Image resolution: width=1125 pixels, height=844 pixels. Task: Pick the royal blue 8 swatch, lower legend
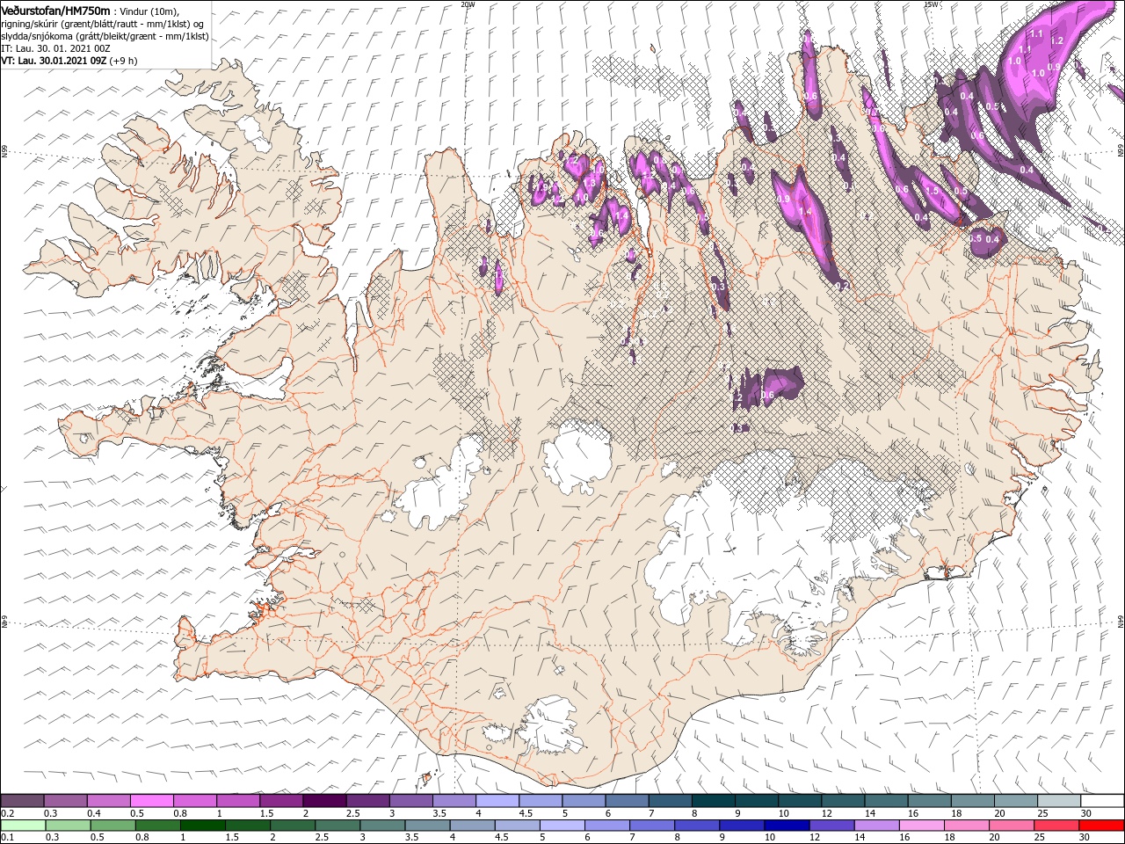click(697, 826)
